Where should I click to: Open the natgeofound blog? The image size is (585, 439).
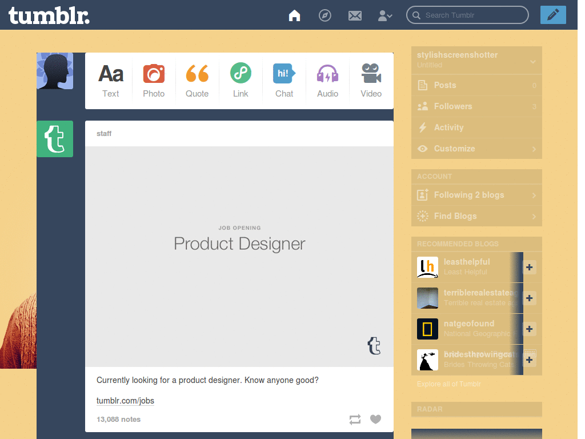pos(469,324)
